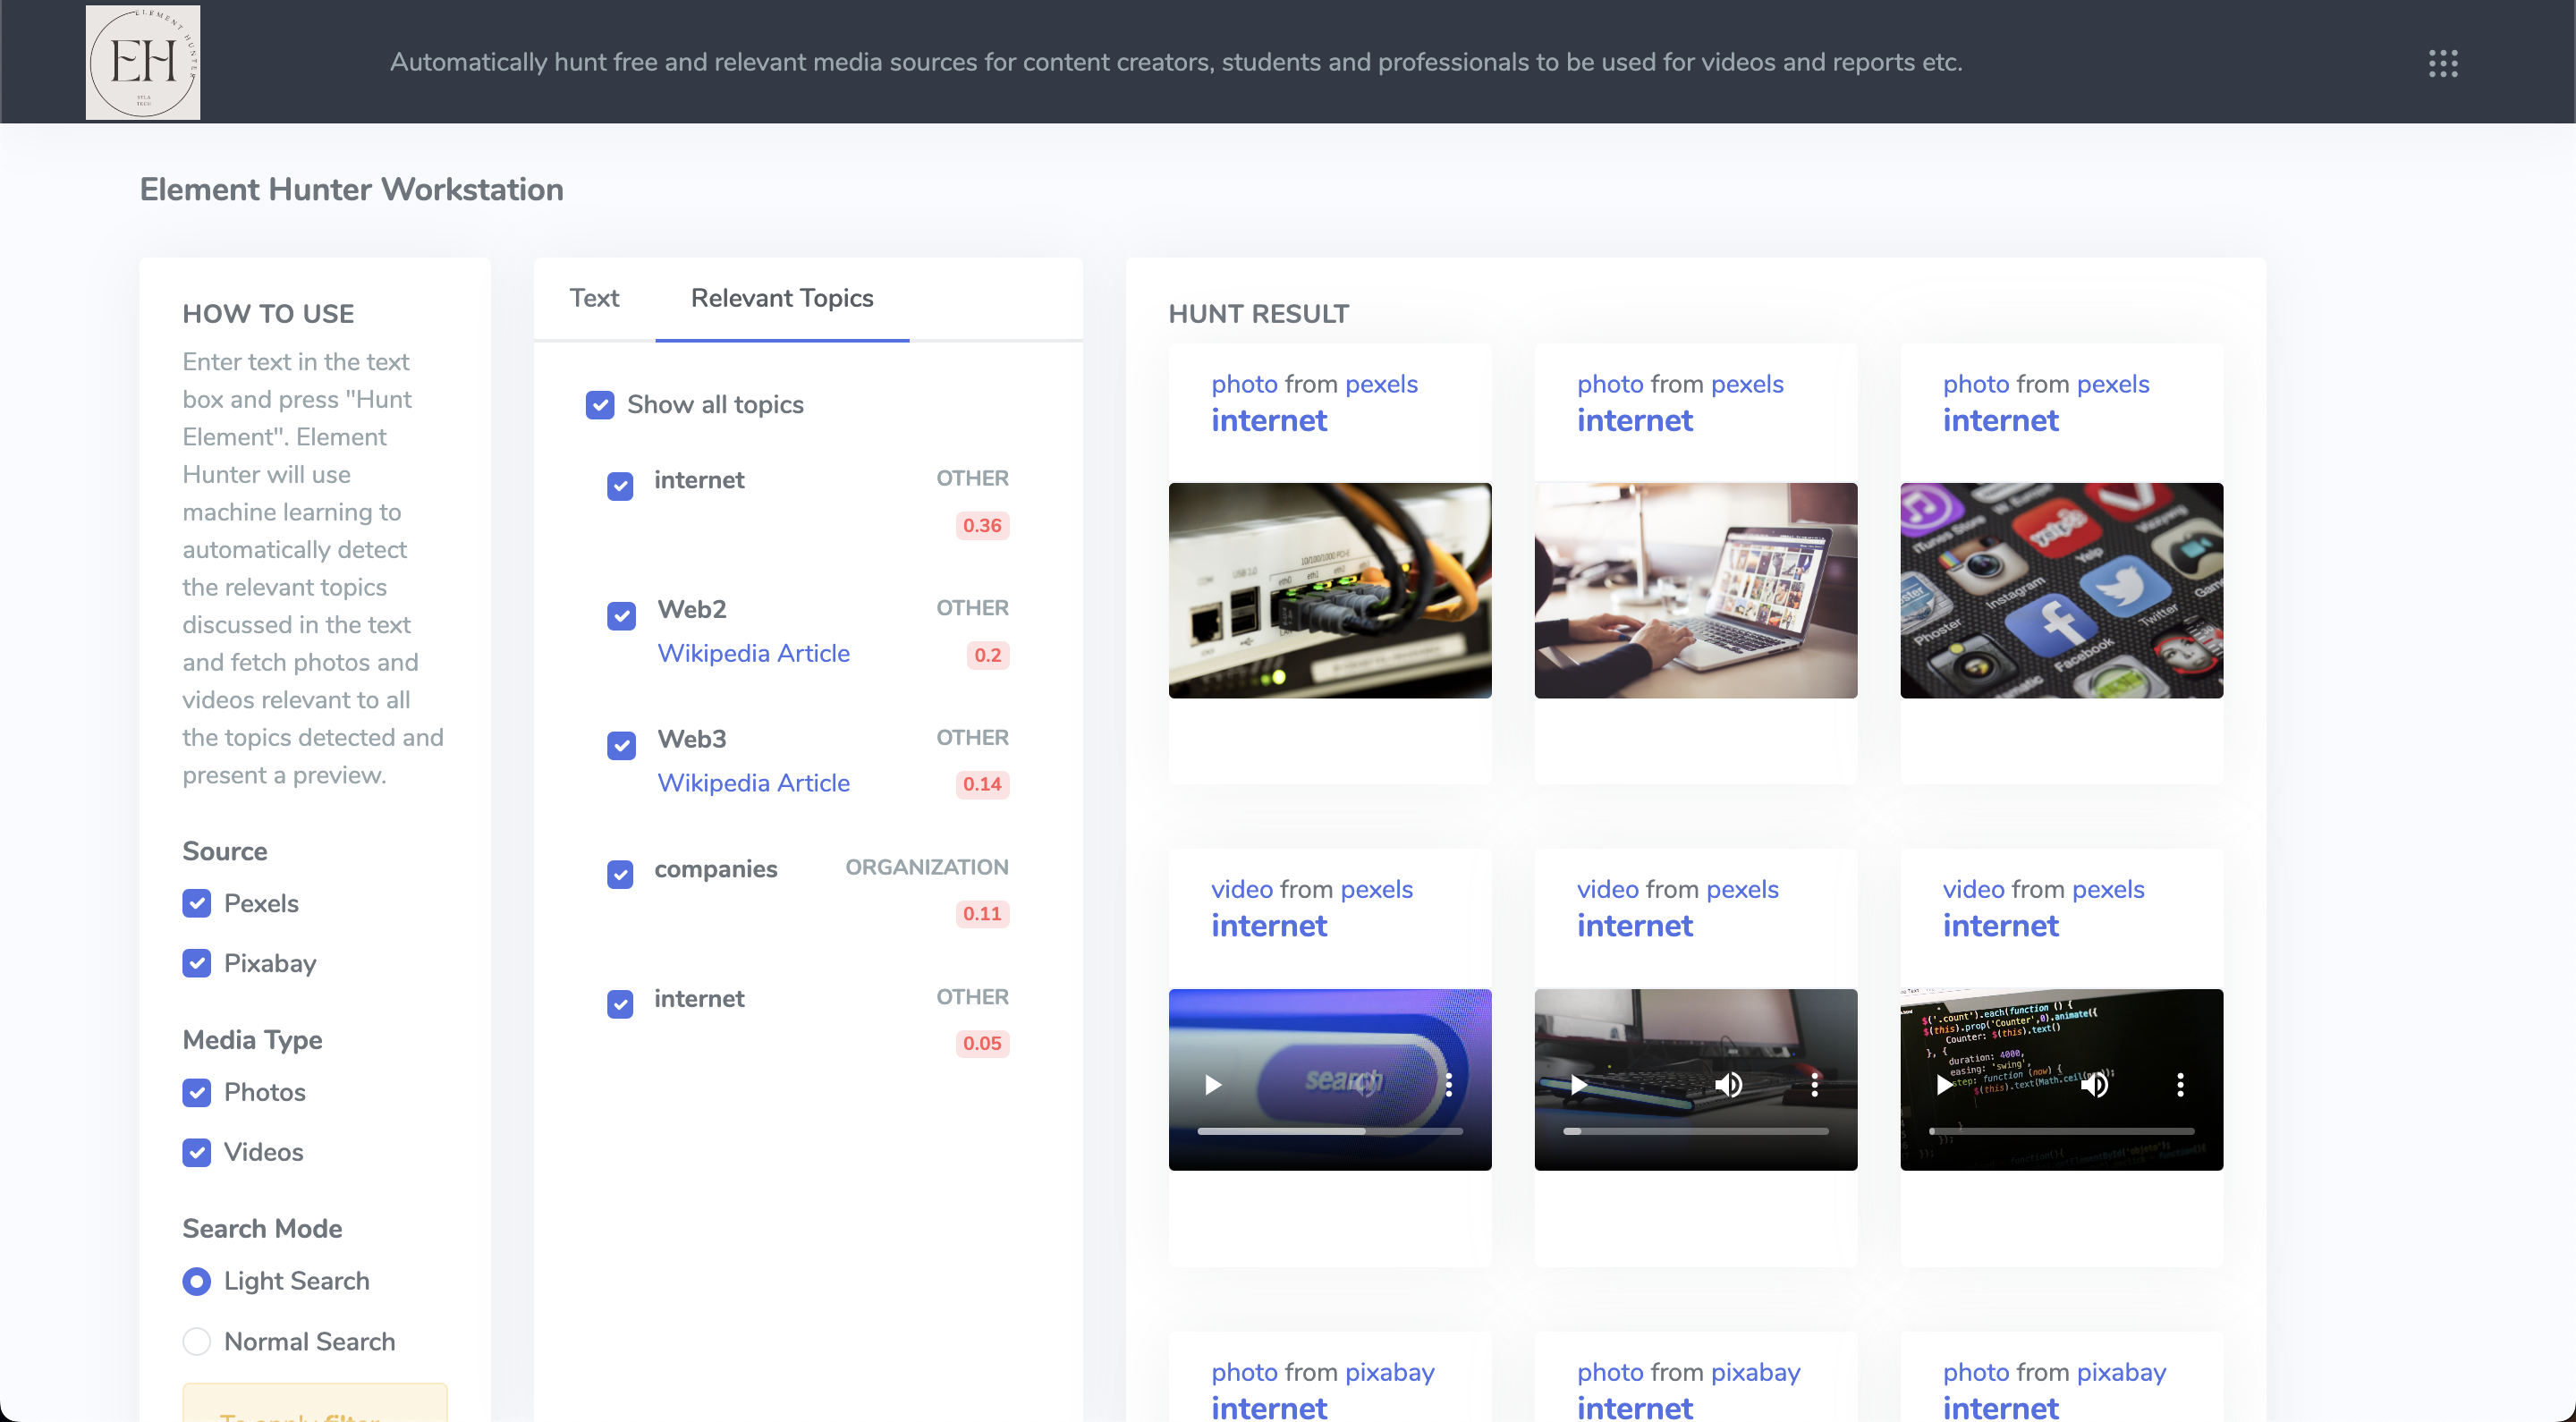Open more options on search bar video
This screenshot has width=2576, height=1422.
pyautogui.click(x=1449, y=1084)
